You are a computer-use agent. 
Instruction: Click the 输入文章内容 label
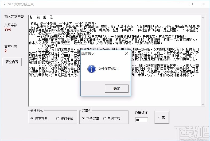[14, 16]
